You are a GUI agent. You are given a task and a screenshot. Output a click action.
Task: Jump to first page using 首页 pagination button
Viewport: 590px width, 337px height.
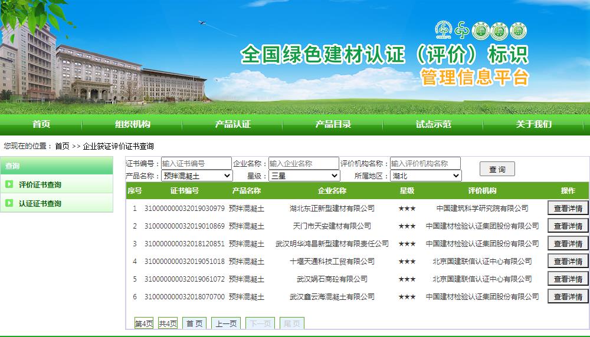[x=194, y=323]
